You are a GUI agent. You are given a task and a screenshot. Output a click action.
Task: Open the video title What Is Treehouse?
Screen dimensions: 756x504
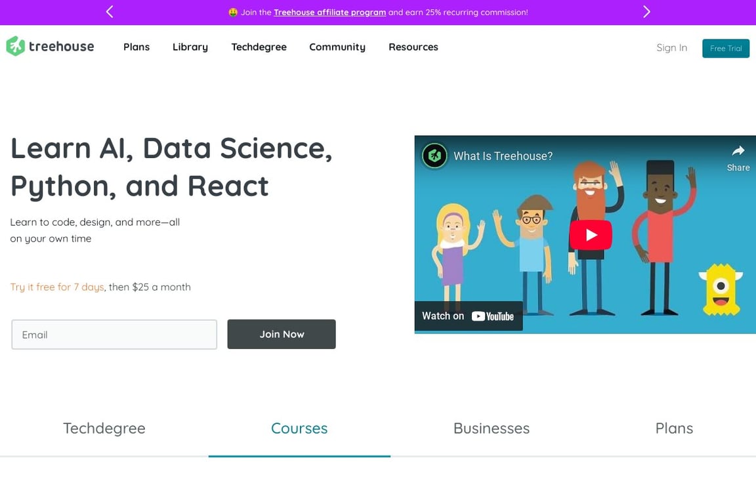coord(503,156)
